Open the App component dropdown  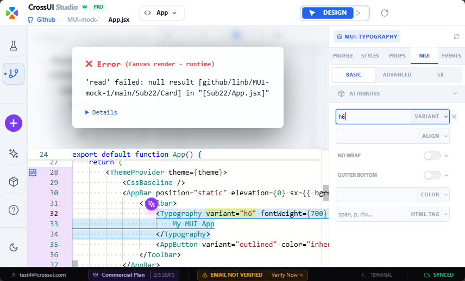(162, 13)
